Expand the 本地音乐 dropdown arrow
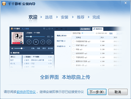Image resolution: width=131 pixels, height=99 pixels. [70, 46]
